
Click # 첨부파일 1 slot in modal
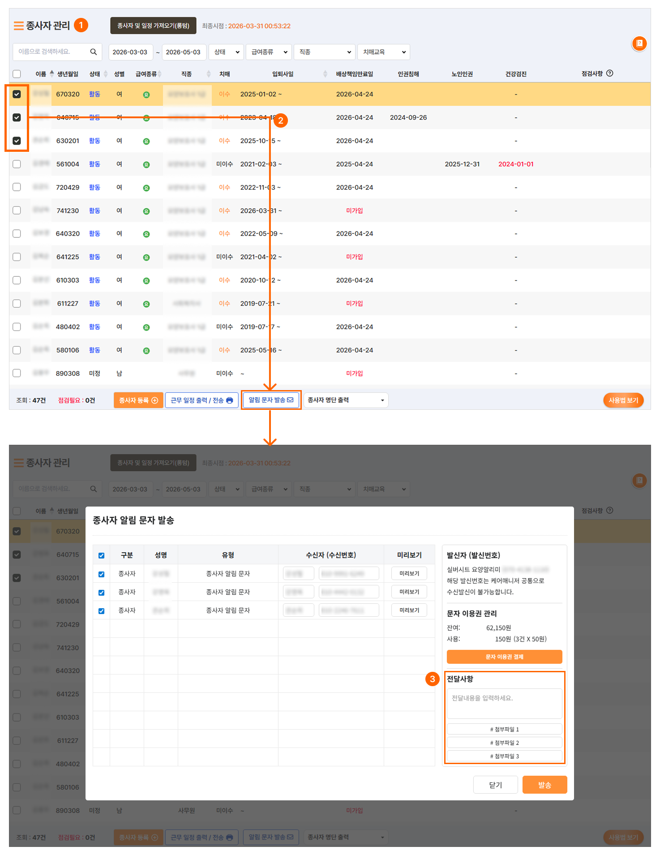click(504, 729)
